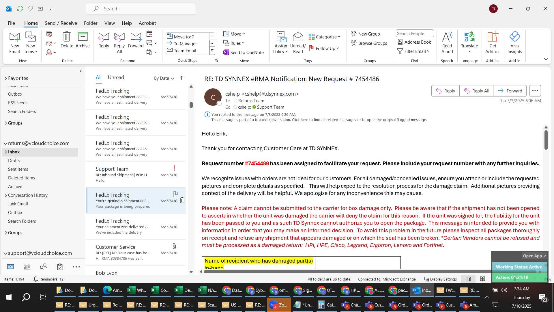Screen dimensions: 554x312
Task: Open Windows Start menu
Action: (9, 297)
